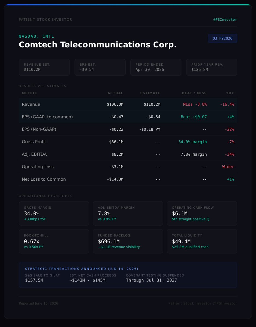The image size is (256, 327).
Task: Click the Period Ended Apr 30, 2026 card
Action: tap(156, 67)
